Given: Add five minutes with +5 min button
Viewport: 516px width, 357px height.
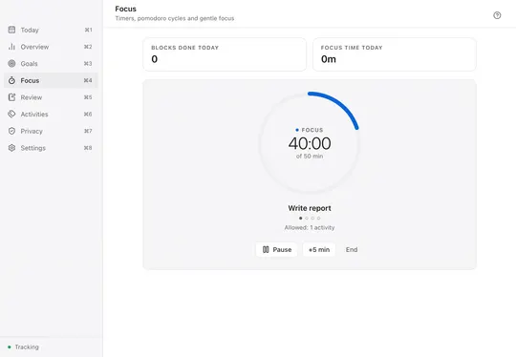Looking at the screenshot, I should pos(319,250).
